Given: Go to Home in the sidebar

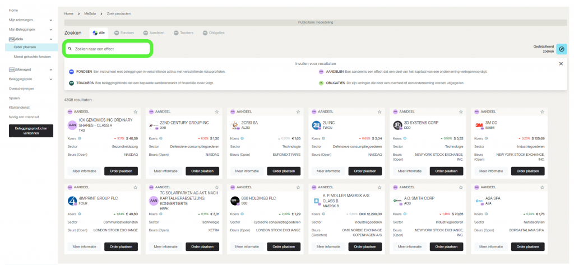Looking at the screenshot, I should 13,10.
